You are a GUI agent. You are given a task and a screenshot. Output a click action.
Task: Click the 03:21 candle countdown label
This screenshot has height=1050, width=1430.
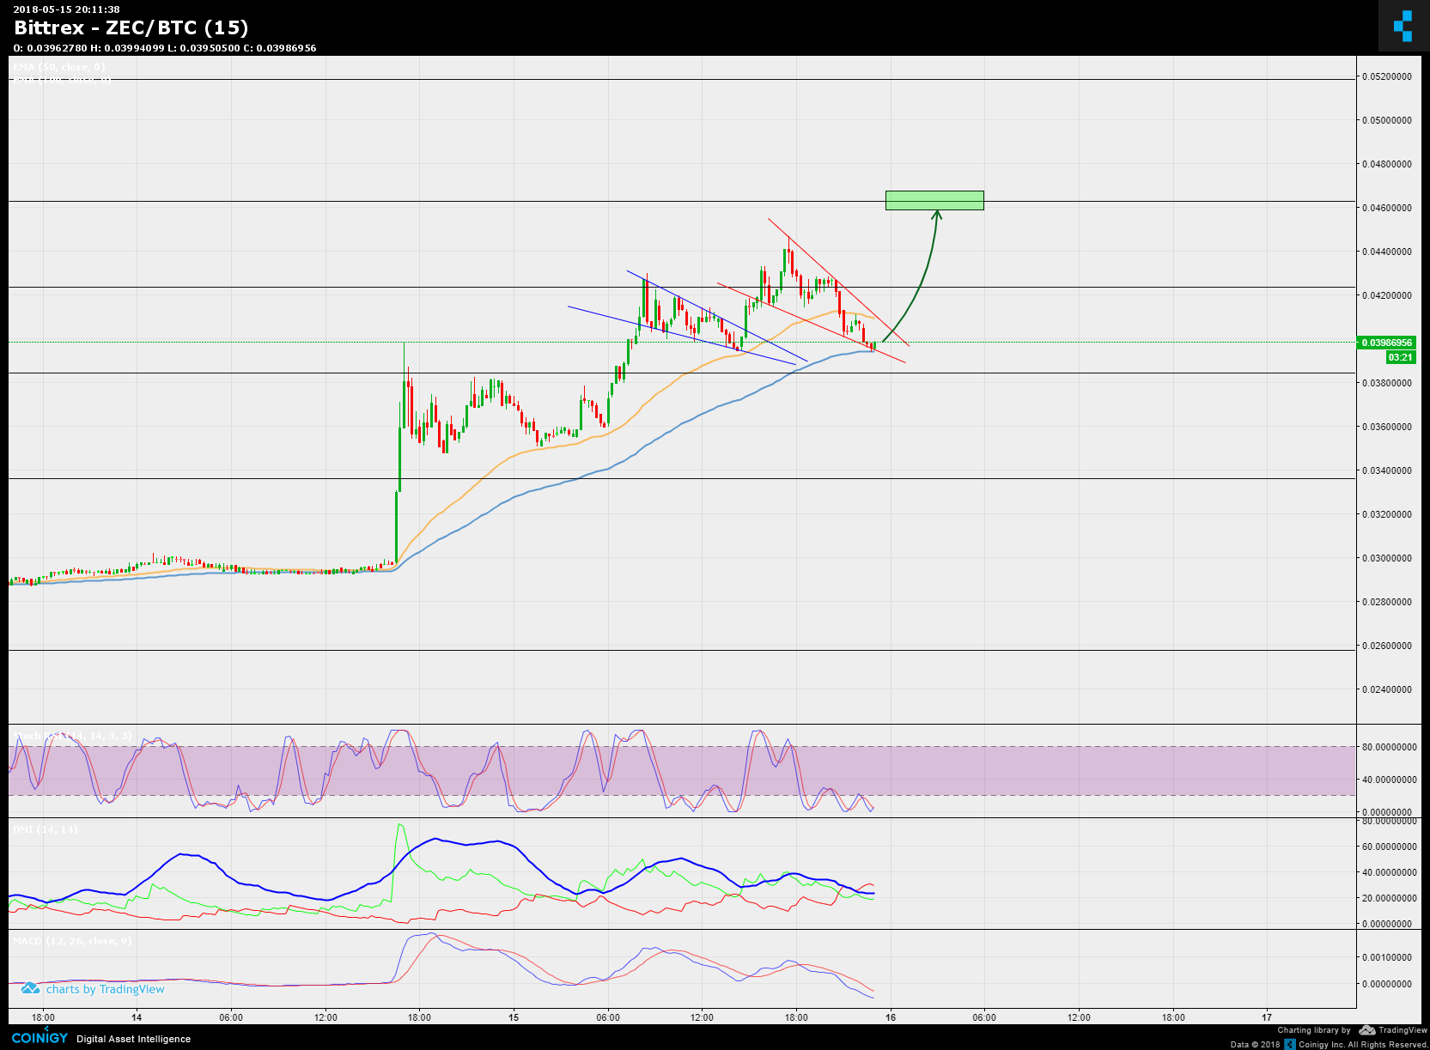point(1400,357)
